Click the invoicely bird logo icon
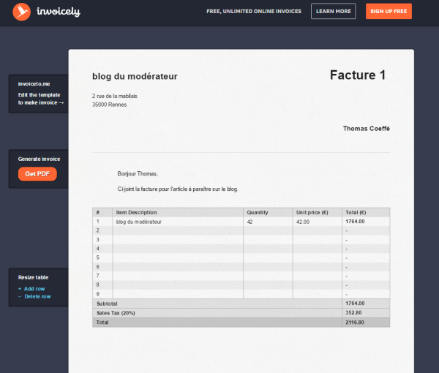Image resolution: width=439 pixels, height=373 pixels. click(21, 12)
